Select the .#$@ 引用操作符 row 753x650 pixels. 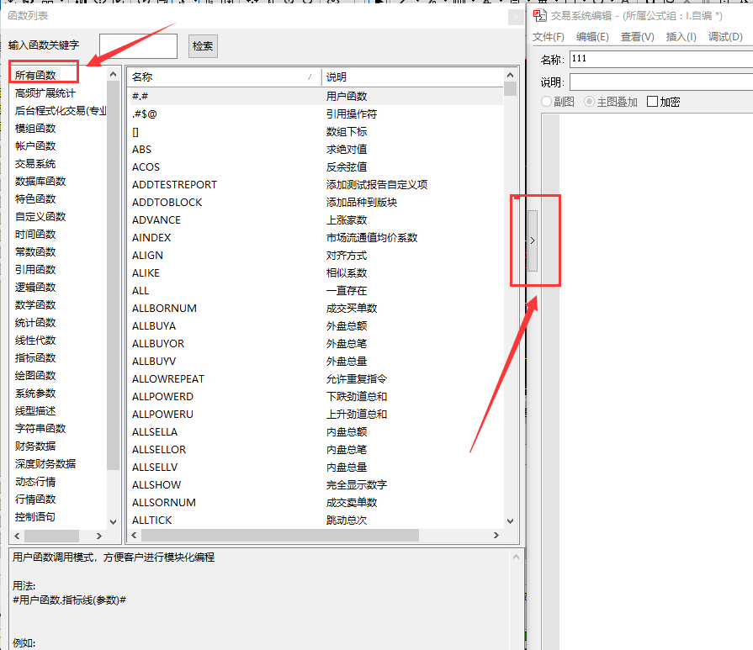[x=316, y=114]
